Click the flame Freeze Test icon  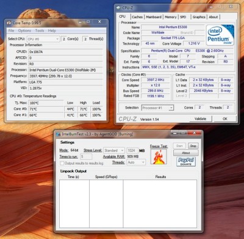click(x=159, y=157)
